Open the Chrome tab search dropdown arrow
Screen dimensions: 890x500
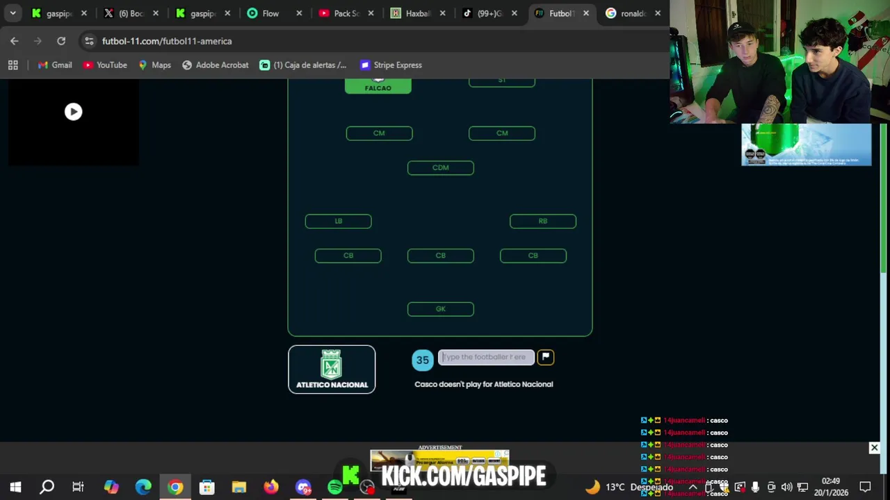click(x=13, y=13)
